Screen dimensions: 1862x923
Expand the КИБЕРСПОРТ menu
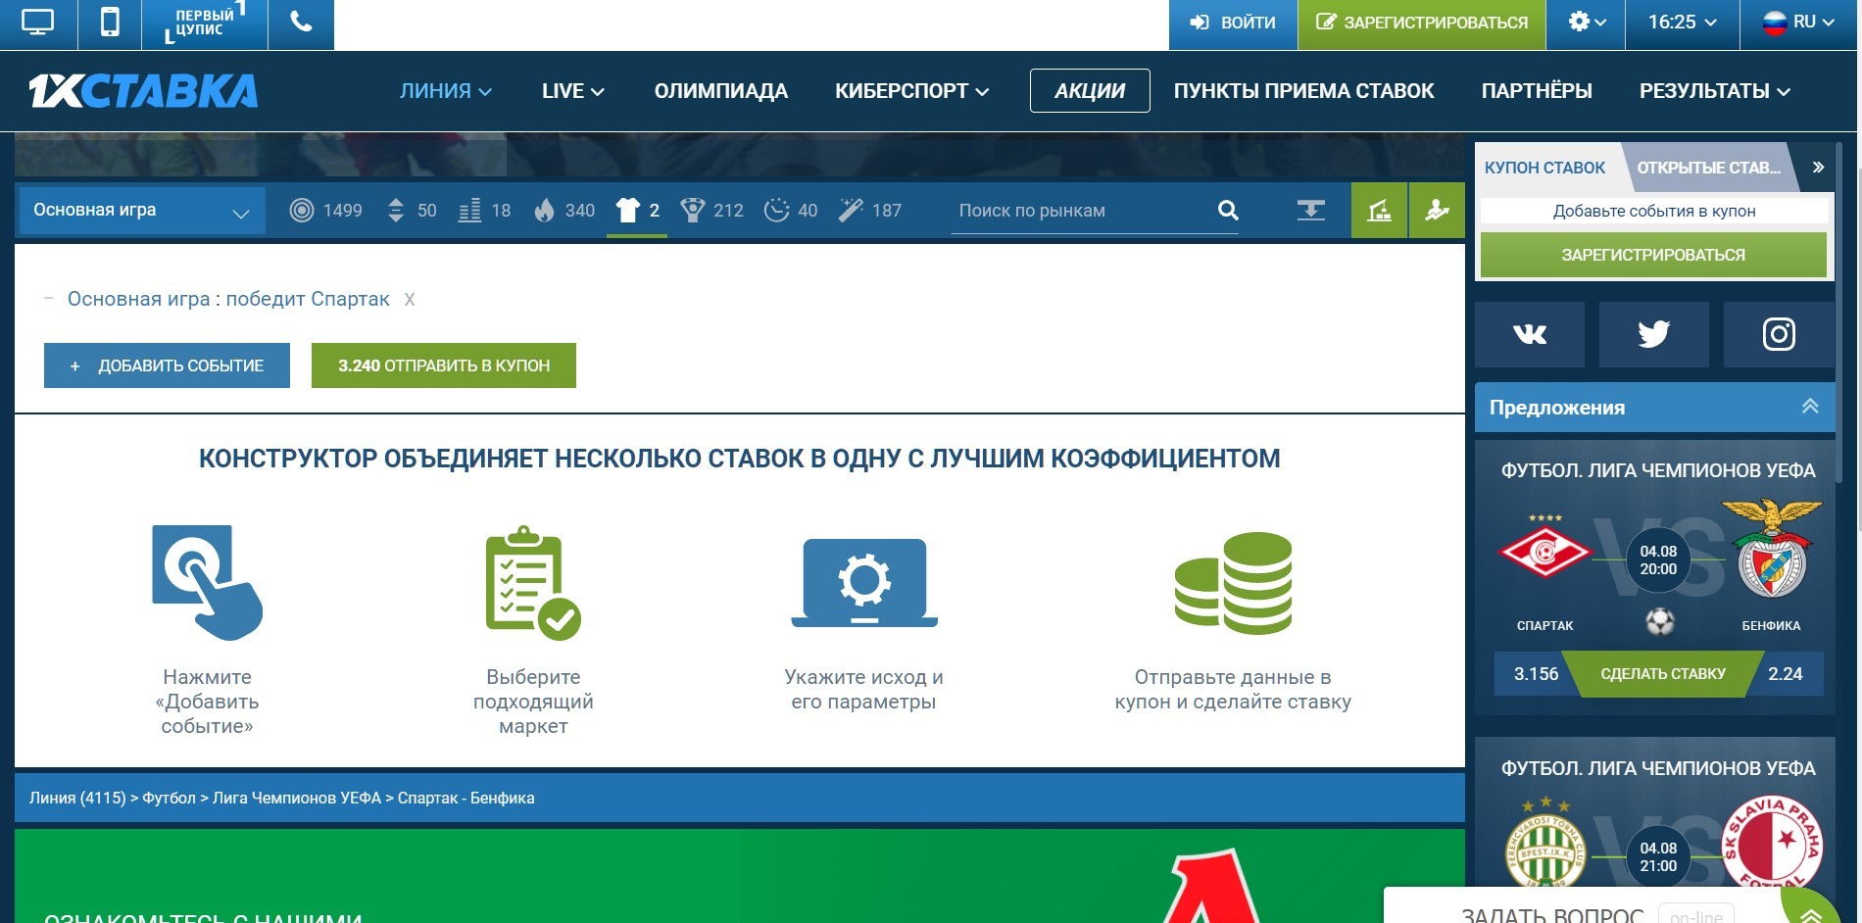[911, 91]
